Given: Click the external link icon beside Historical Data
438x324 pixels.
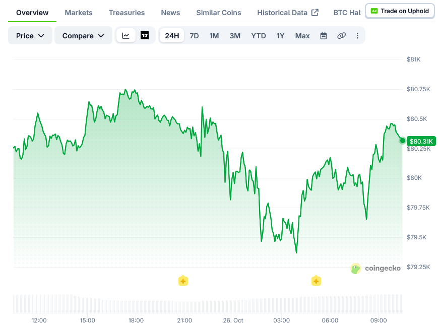Looking at the screenshot, I should (x=315, y=13).
